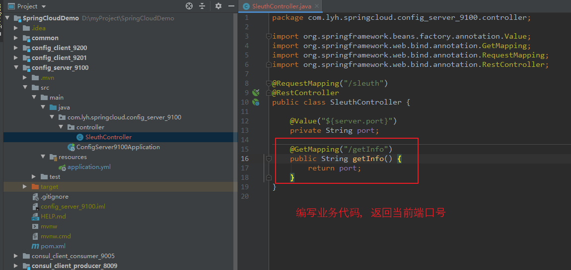Open pom.xml Maven file
Viewport: 571px width, 270px height.
tap(53, 246)
